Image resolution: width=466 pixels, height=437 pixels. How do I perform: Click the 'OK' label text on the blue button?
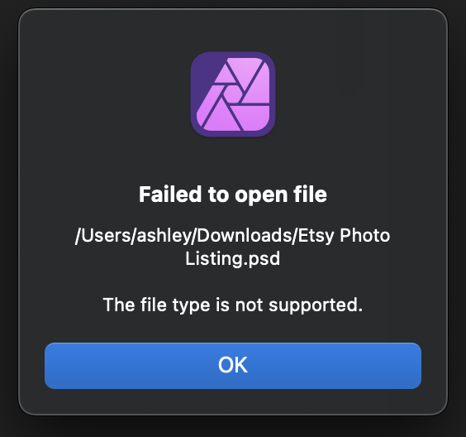[x=233, y=365]
